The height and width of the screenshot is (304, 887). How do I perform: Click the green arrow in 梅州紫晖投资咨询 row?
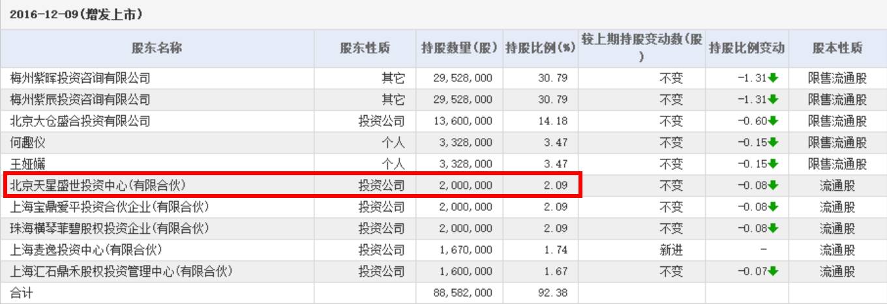pos(774,78)
